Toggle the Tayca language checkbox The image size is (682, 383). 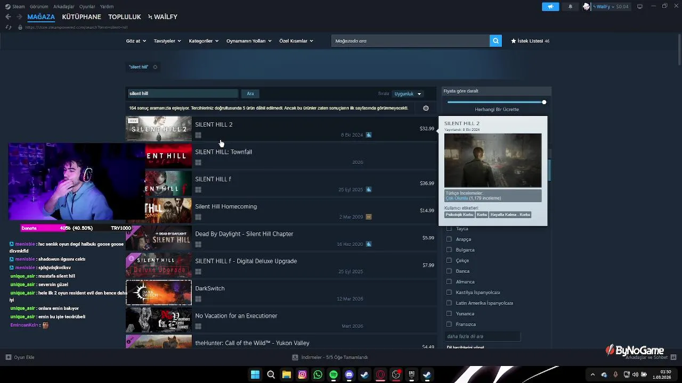tap(449, 229)
